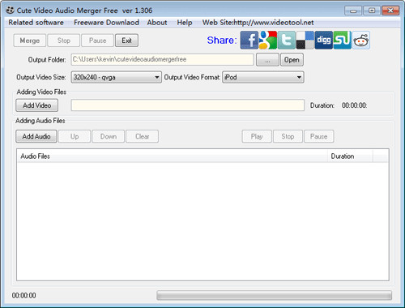This screenshot has width=405, height=308.
Task: Move audio file Up in list
Action: click(x=75, y=136)
